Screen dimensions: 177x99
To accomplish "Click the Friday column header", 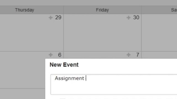I will 102,10.
